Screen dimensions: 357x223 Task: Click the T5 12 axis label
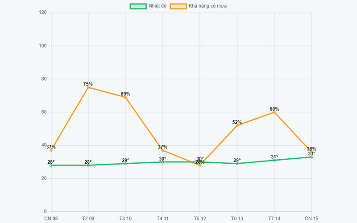(x=200, y=219)
